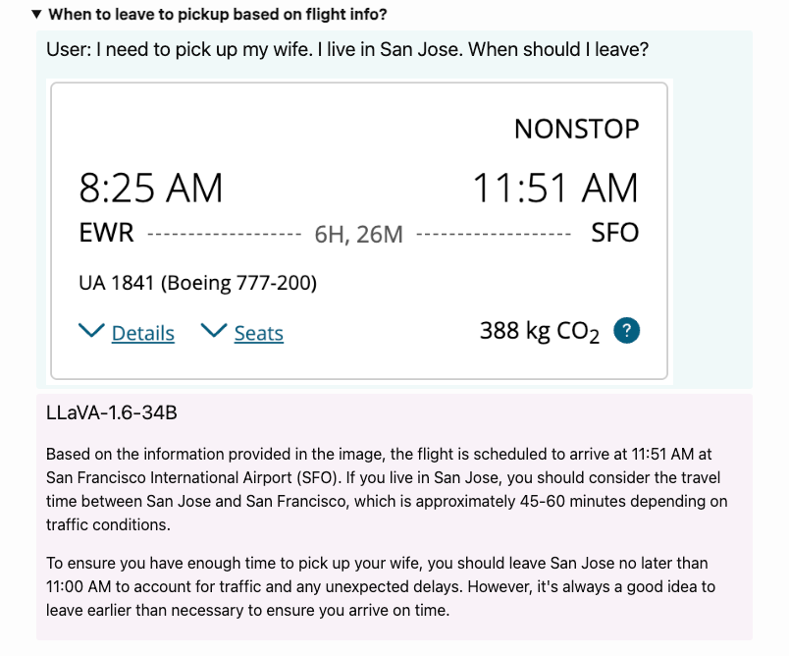Click the dashed route line before SFO
The width and height of the screenshot is (789, 656).
pos(494,235)
